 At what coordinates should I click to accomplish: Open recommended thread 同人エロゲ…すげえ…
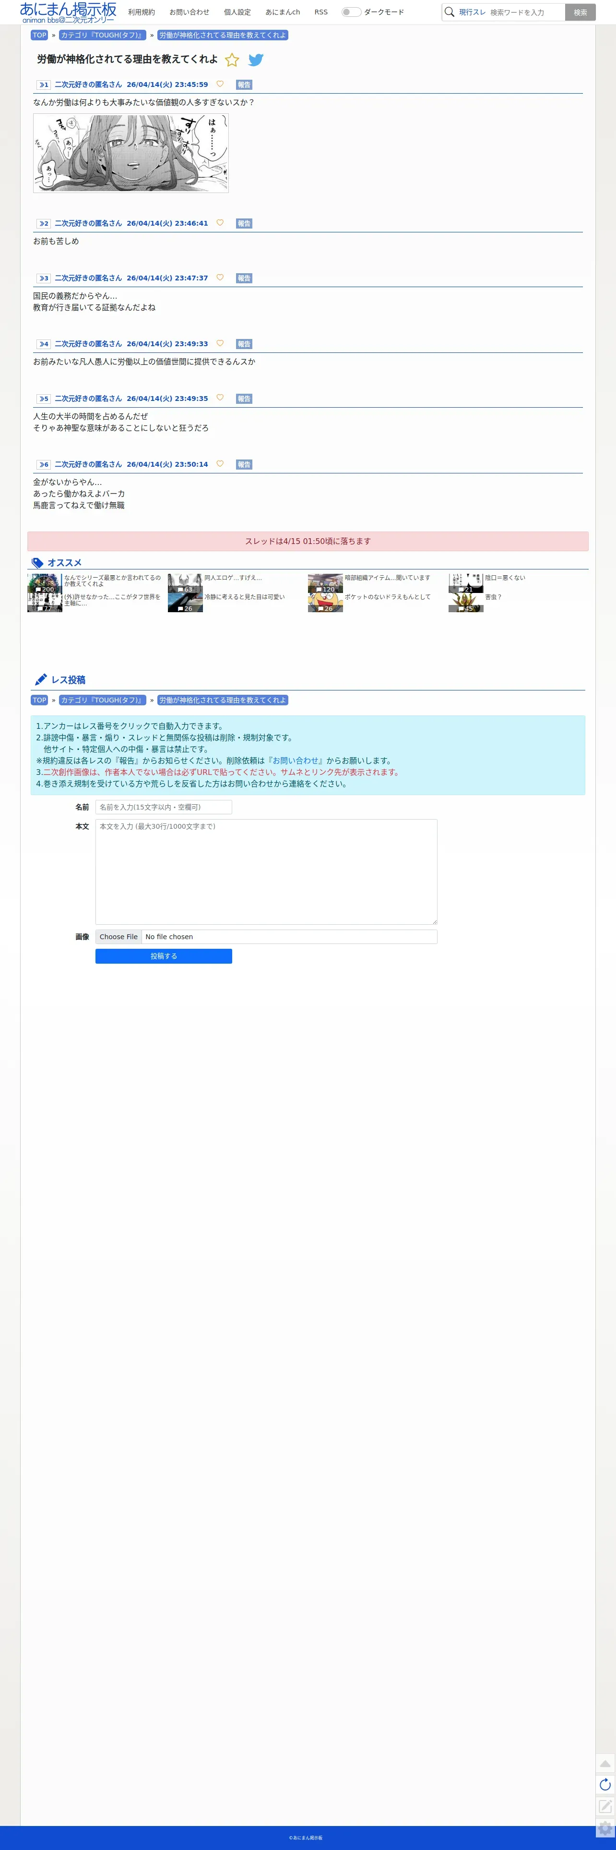233,578
